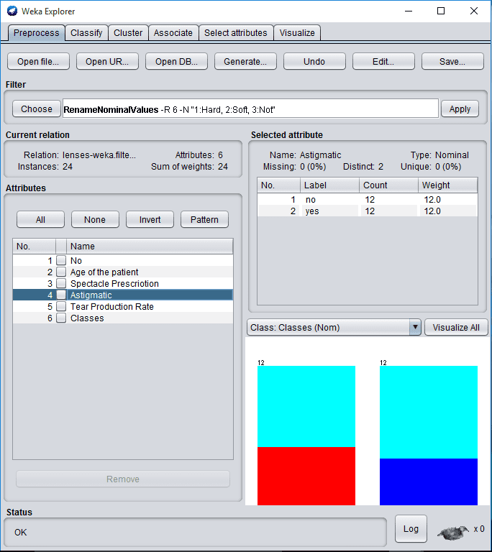The height and width of the screenshot is (552, 492).
Task: Select the Classes attribute name
Action: 87,318
